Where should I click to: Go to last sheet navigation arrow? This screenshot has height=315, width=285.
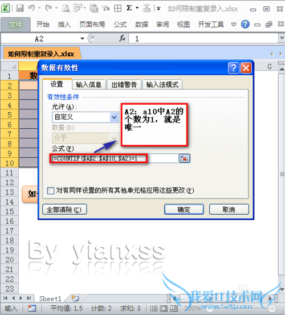tap(29, 298)
